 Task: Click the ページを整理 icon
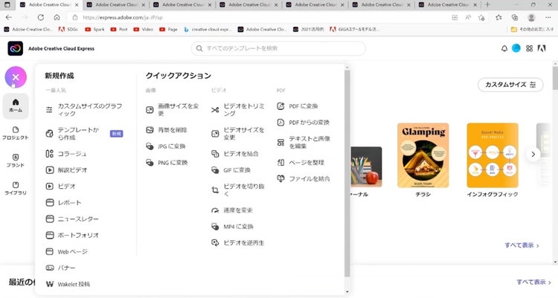[x=280, y=163]
